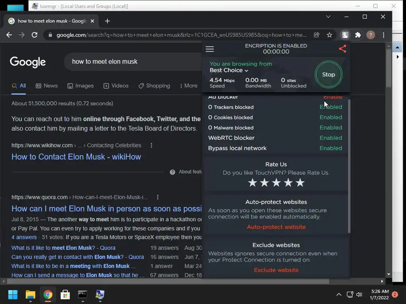Open the clock and date panel
406x304 pixels.
379,294
